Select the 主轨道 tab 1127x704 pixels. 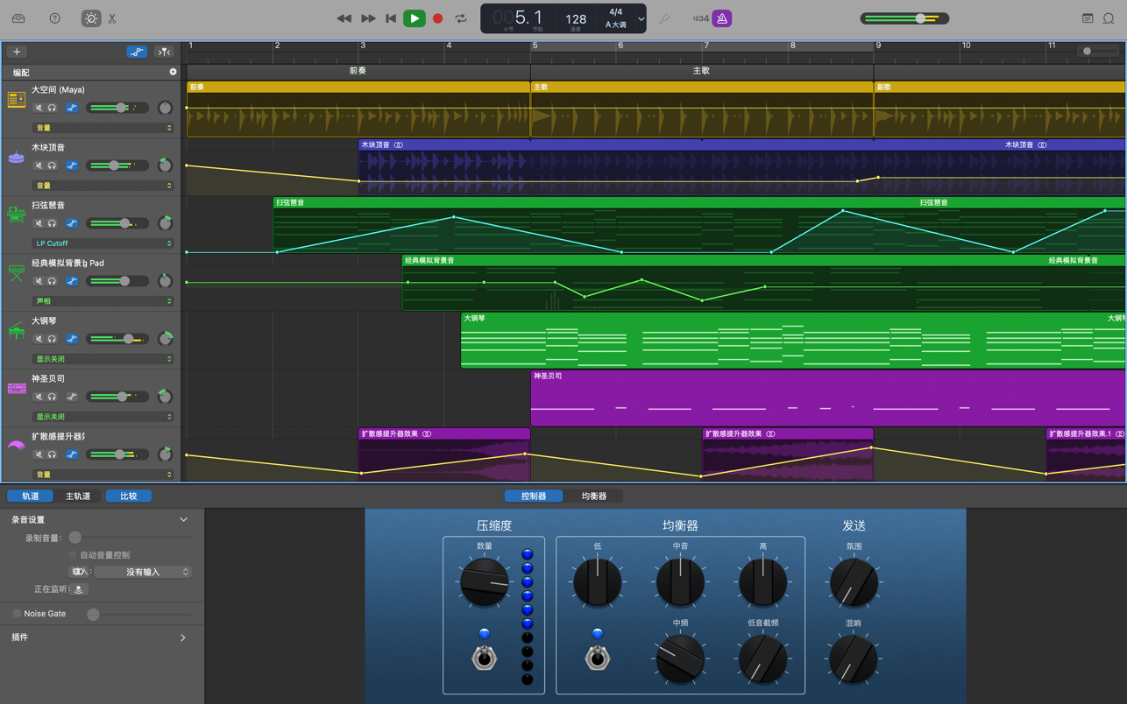point(78,496)
